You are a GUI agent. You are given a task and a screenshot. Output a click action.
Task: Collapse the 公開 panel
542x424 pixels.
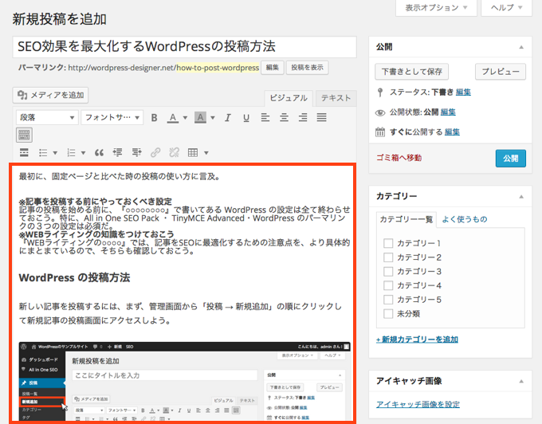pos(521,47)
